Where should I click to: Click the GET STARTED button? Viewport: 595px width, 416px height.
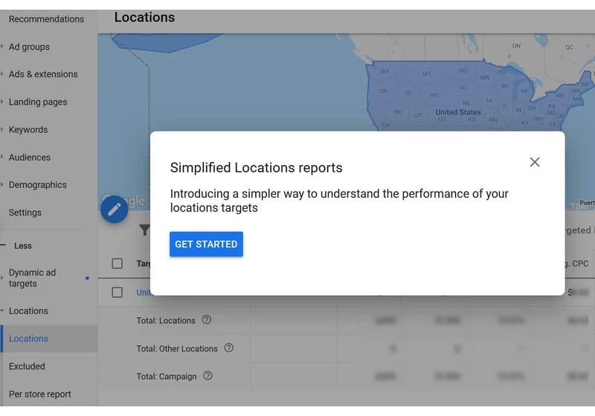coord(206,244)
